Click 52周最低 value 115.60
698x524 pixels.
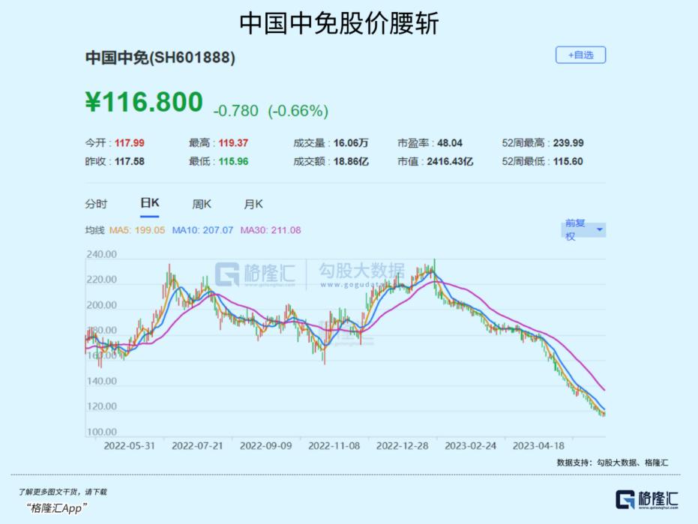568,161
